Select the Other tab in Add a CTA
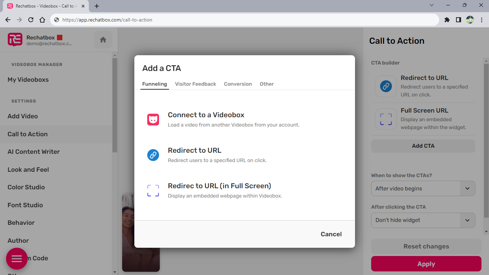 267,84
